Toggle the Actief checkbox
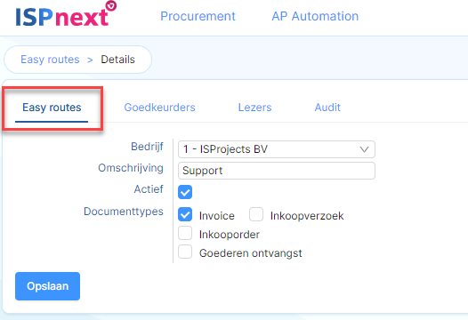468x320 pixels. 185,192
